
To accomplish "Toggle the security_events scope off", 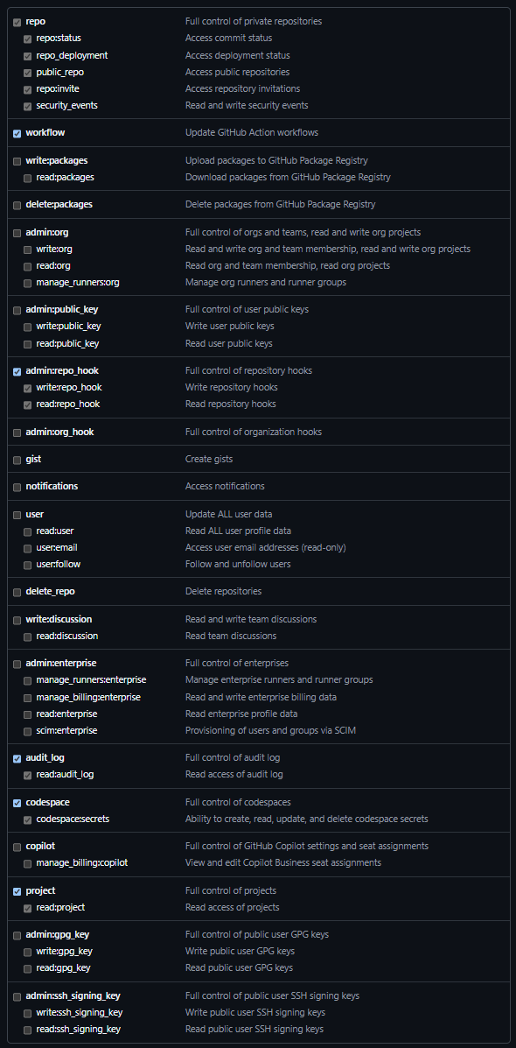I will (27, 105).
